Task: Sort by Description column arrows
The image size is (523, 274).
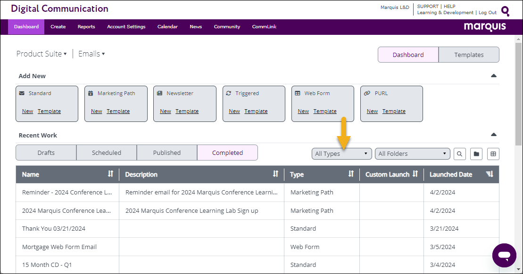Action: [x=275, y=174]
